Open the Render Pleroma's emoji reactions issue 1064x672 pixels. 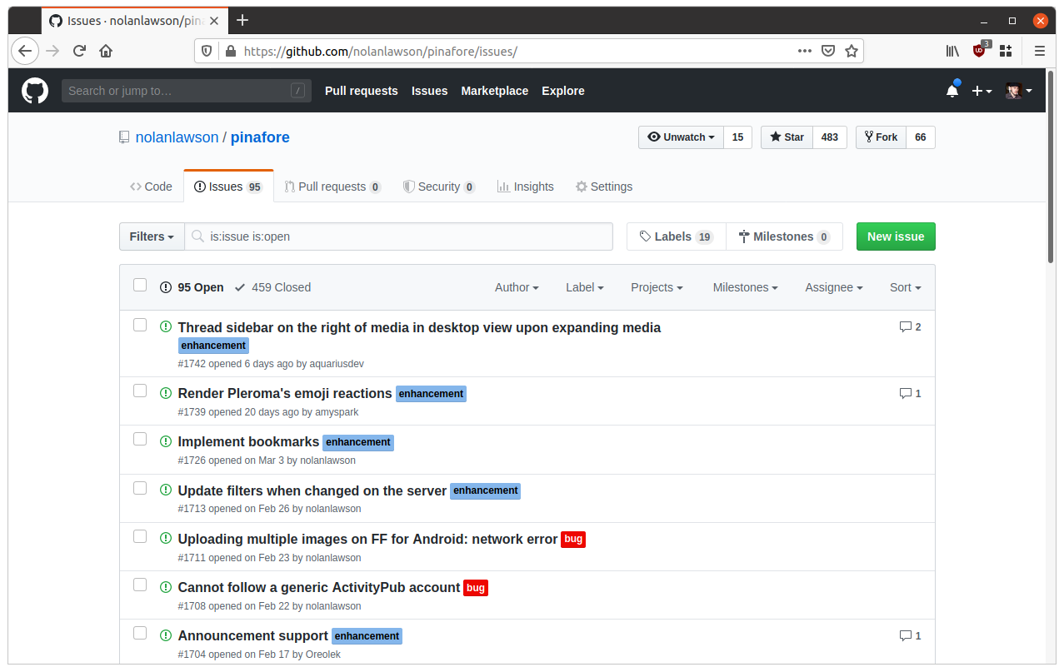click(285, 394)
